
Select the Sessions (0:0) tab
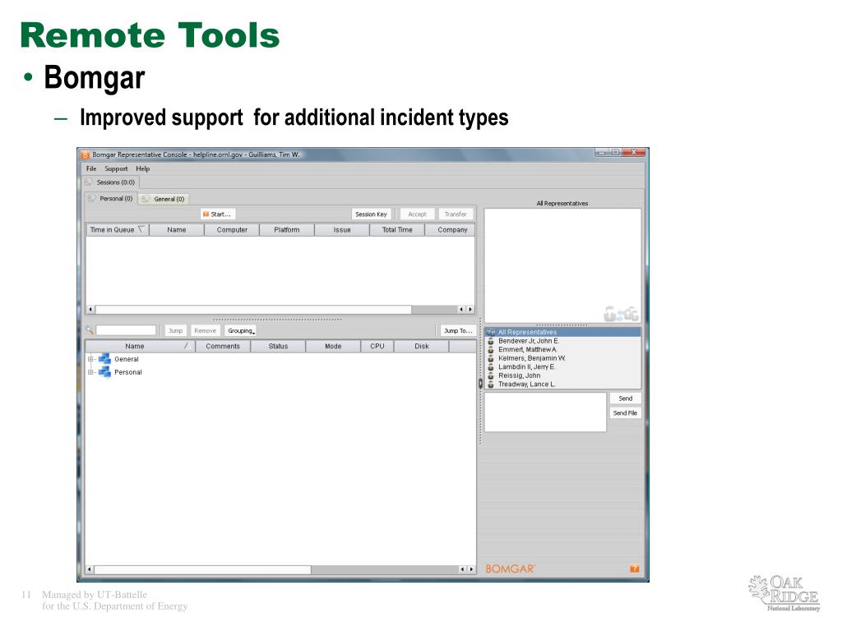[111, 182]
